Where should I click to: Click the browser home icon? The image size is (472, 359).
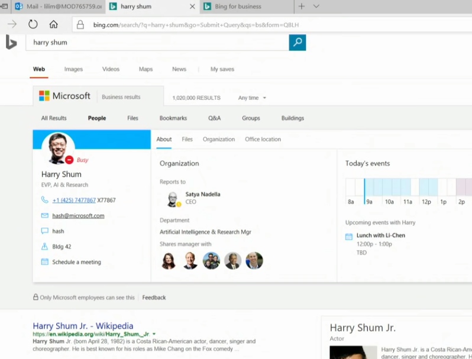pos(54,24)
